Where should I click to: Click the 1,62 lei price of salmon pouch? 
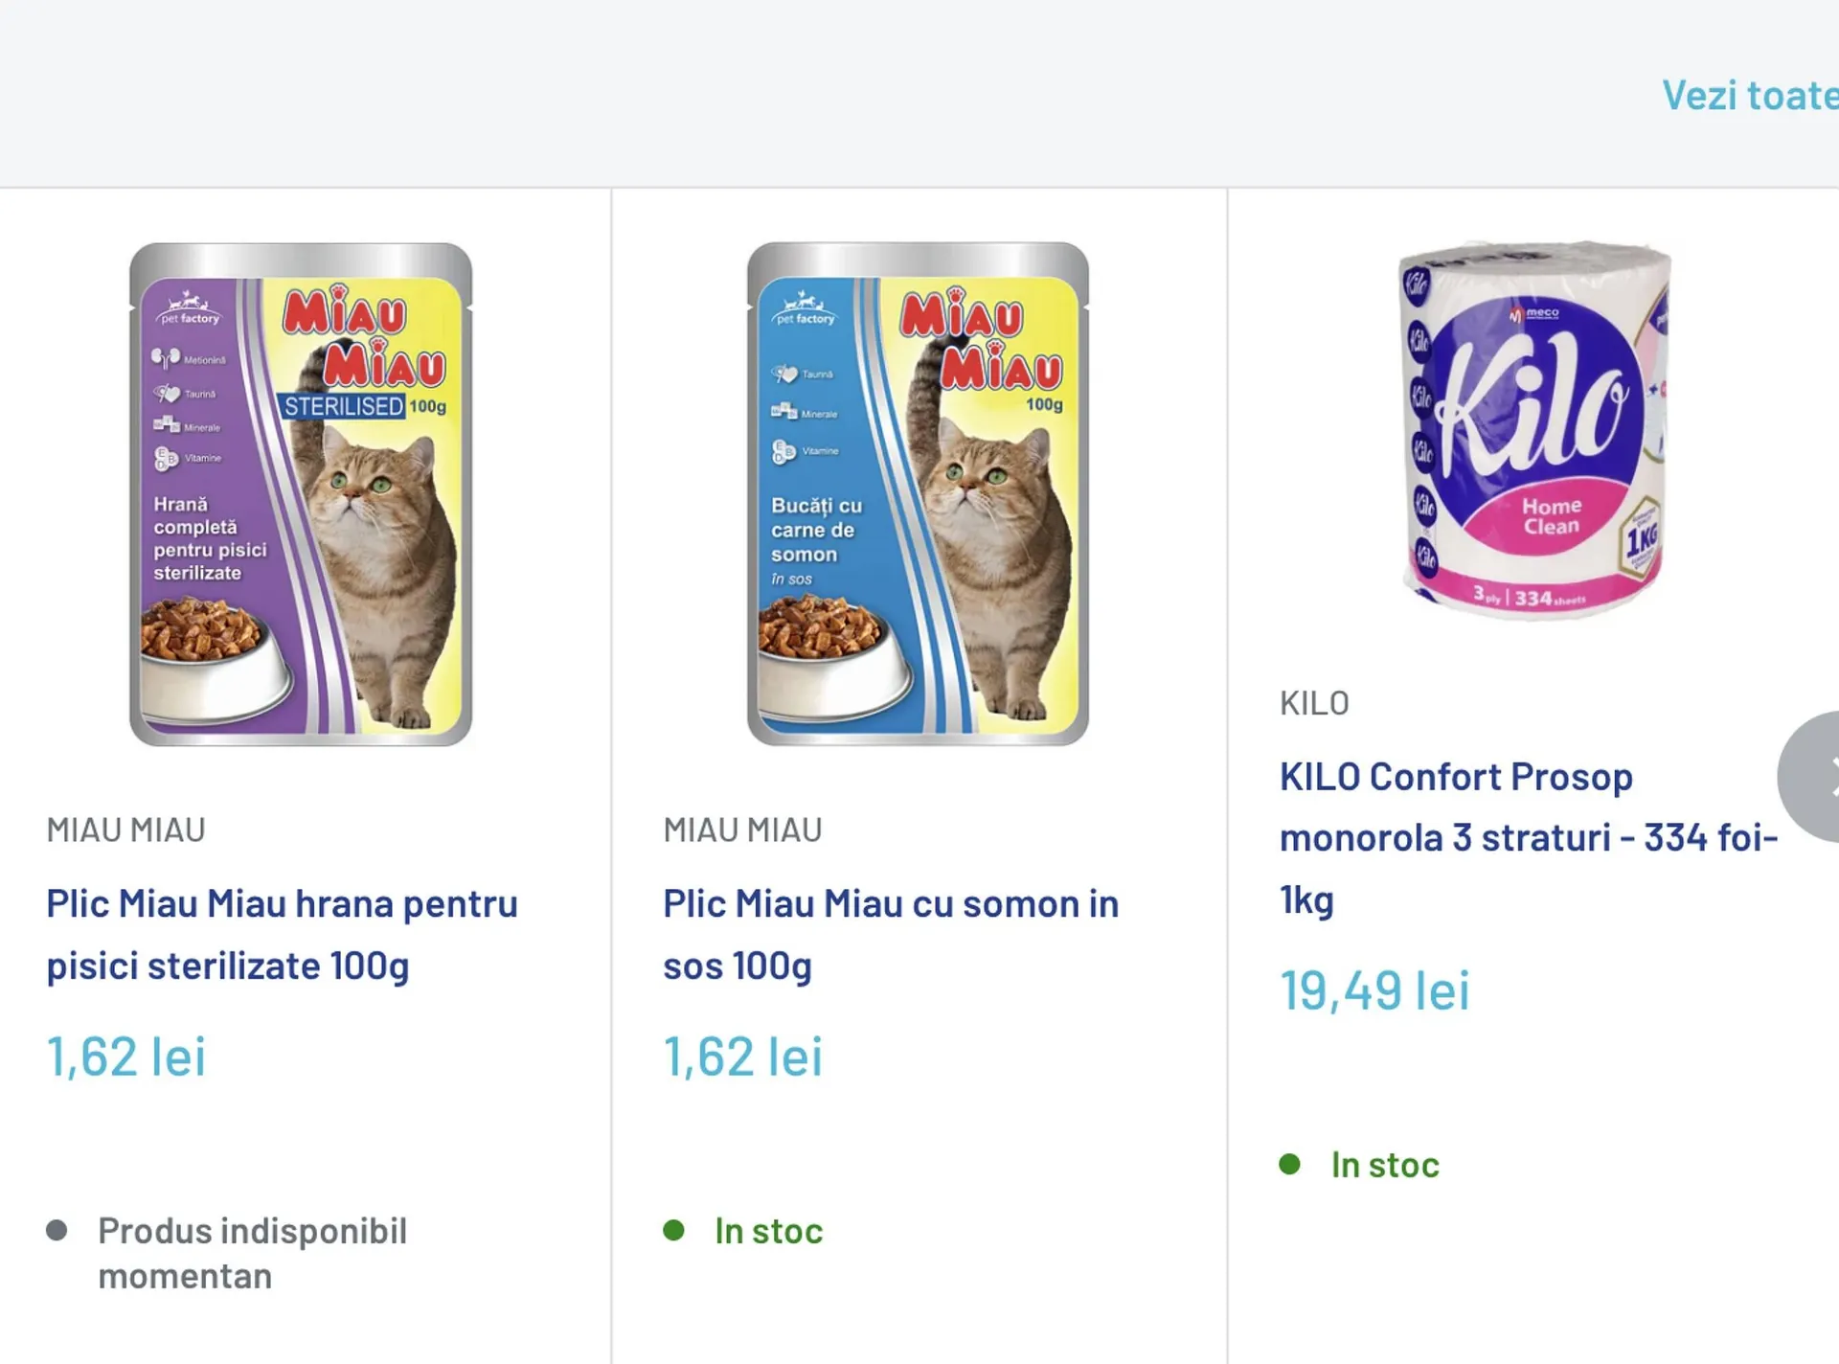point(743,1057)
